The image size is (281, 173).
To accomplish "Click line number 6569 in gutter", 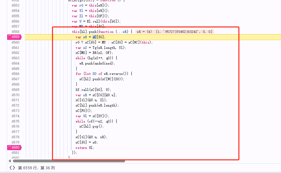I will click(15, 90).
